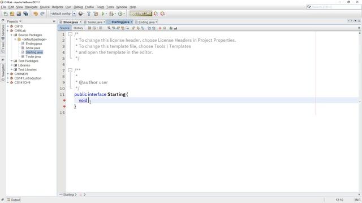Click the Clean and Build Project icon
This screenshot has width=362, height=203.
(x=96, y=14)
